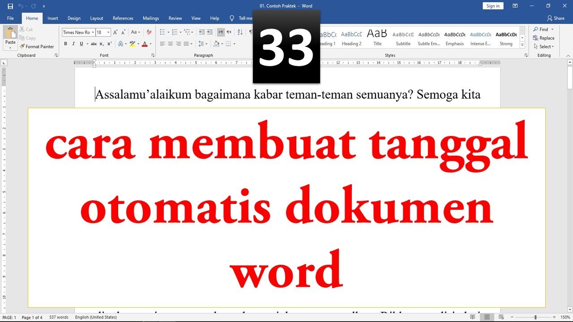Open the File menu
573x322 pixels.
(10, 18)
